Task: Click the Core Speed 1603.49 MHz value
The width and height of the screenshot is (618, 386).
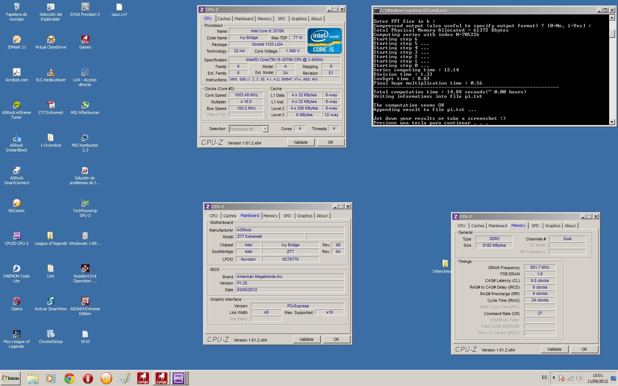Action: tap(246, 95)
